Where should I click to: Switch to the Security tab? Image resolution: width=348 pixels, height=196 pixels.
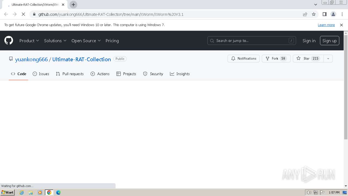(153, 74)
